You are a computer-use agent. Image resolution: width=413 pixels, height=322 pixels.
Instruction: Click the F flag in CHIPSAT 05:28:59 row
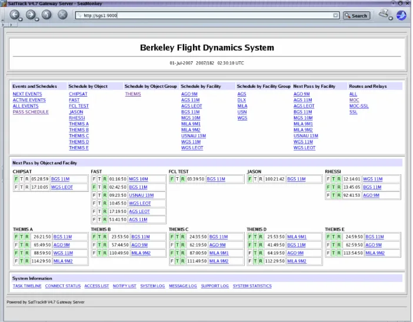[x=16, y=179]
